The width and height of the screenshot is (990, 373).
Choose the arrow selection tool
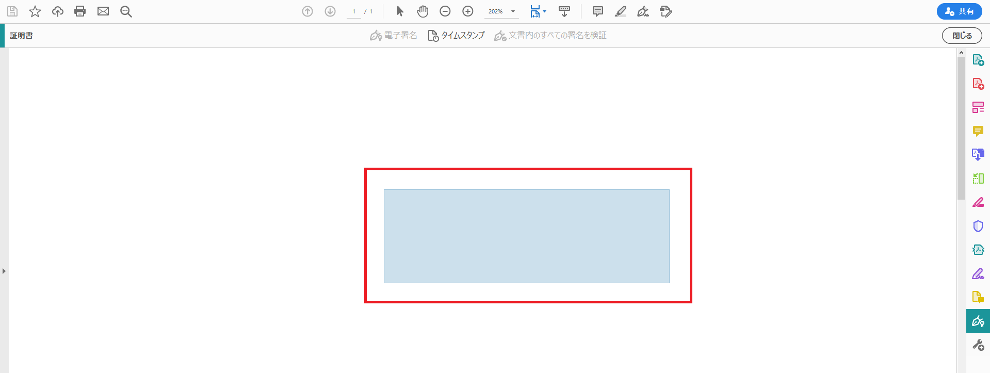click(400, 11)
